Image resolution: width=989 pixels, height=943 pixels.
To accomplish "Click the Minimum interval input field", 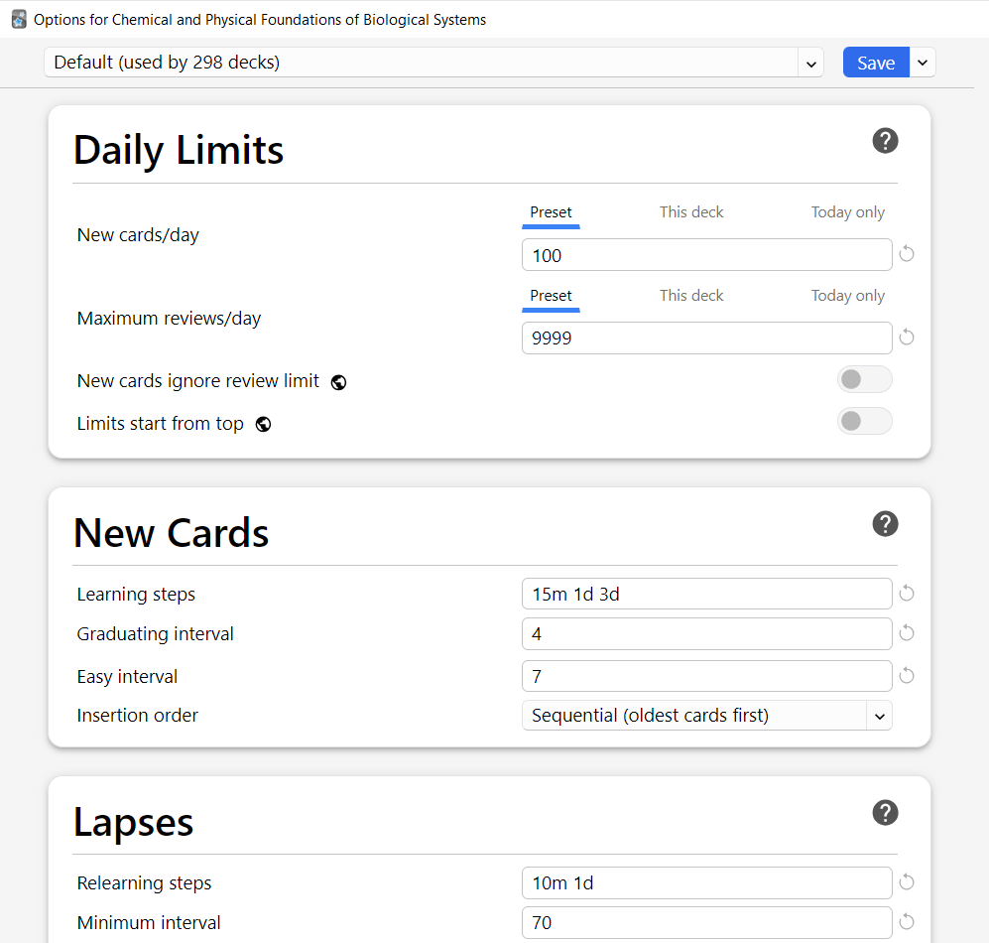I will (x=706, y=922).
